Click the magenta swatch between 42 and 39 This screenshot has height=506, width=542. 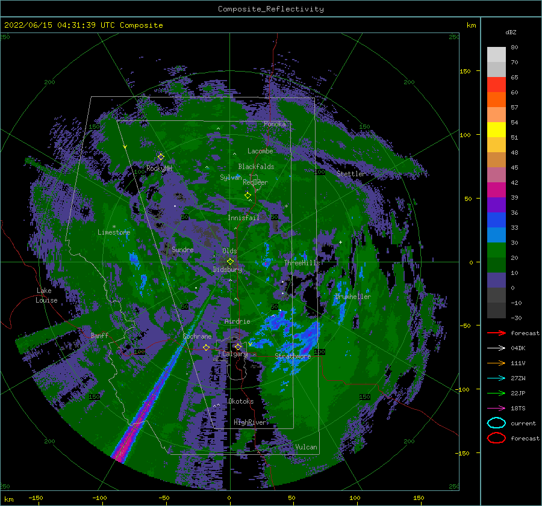pyautogui.click(x=496, y=190)
